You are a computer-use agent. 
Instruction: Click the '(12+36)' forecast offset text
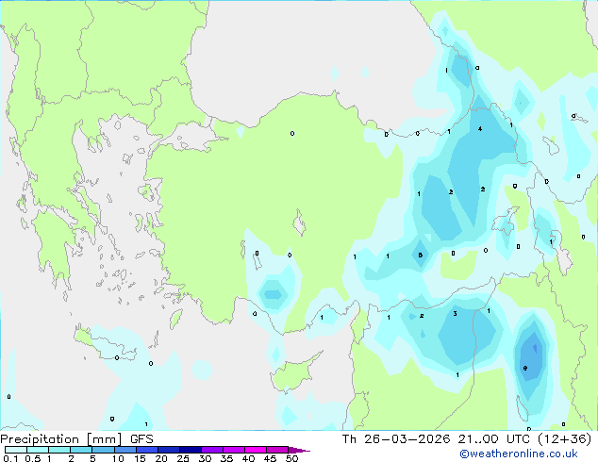tap(564, 439)
